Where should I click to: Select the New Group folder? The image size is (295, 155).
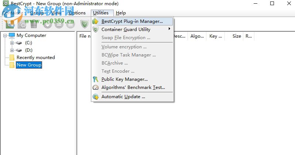29,65
